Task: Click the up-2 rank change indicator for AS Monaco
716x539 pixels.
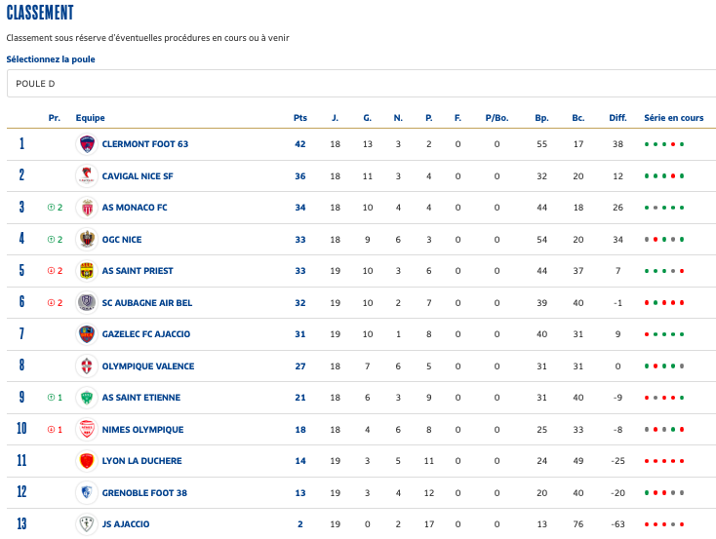Action: (x=55, y=208)
